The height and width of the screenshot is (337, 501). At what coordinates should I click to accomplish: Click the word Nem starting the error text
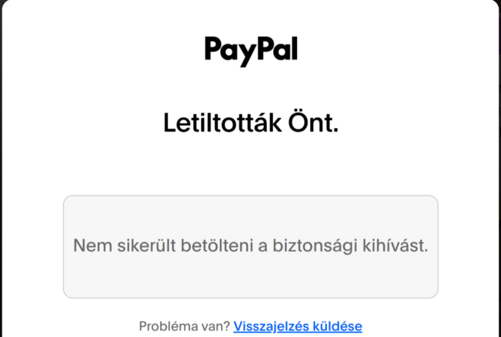click(x=93, y=246)
